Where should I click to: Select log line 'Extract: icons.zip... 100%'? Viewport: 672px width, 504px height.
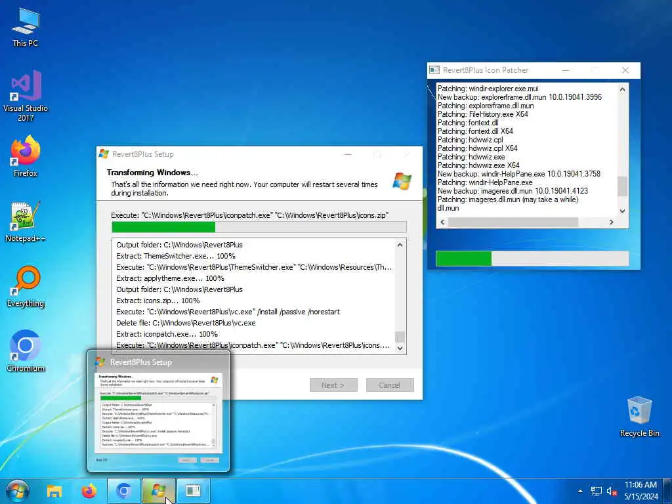tap(158, 301)
